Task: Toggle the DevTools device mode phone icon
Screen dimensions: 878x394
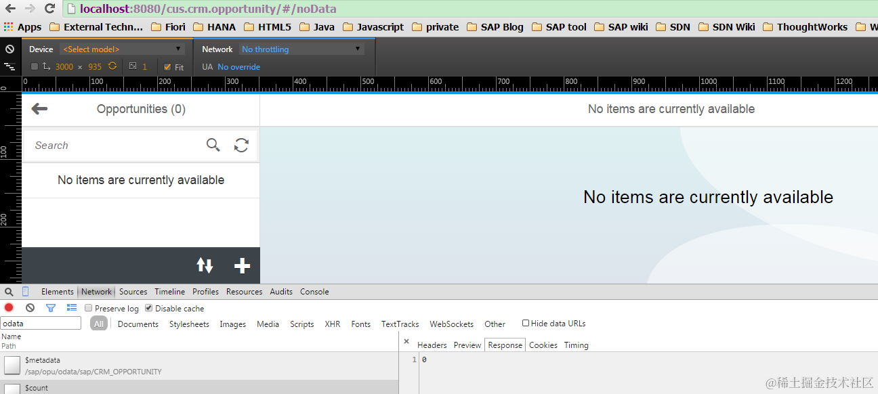Action: [26, 292]
